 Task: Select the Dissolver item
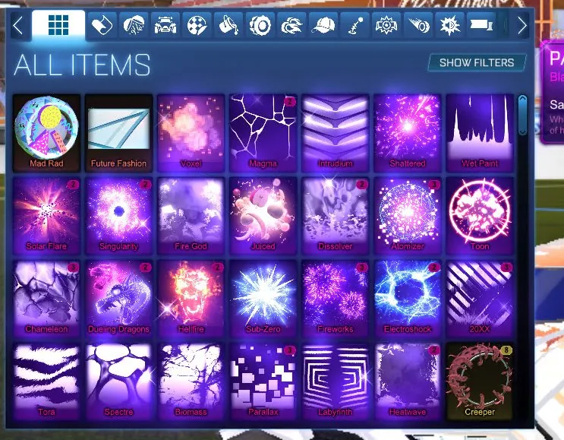click(x=336, y=216)
